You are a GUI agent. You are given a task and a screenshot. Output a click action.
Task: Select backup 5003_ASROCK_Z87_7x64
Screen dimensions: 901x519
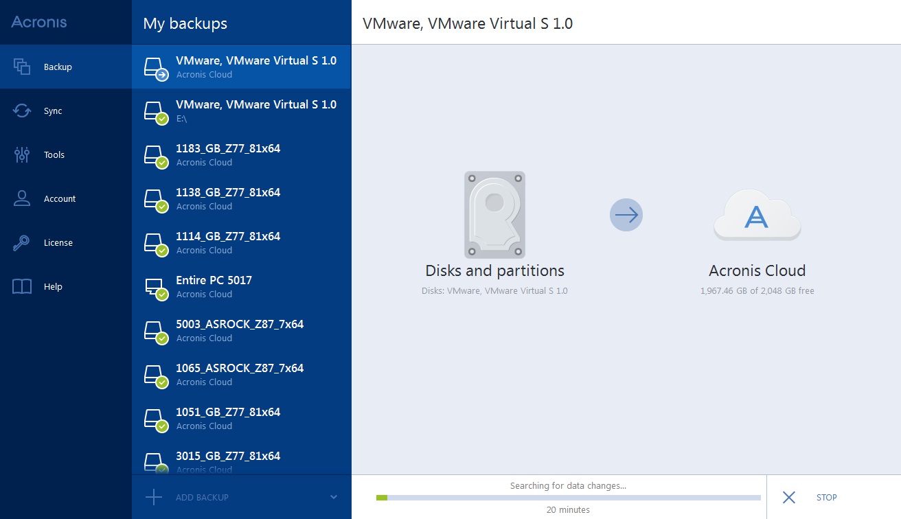pos(242,330)
